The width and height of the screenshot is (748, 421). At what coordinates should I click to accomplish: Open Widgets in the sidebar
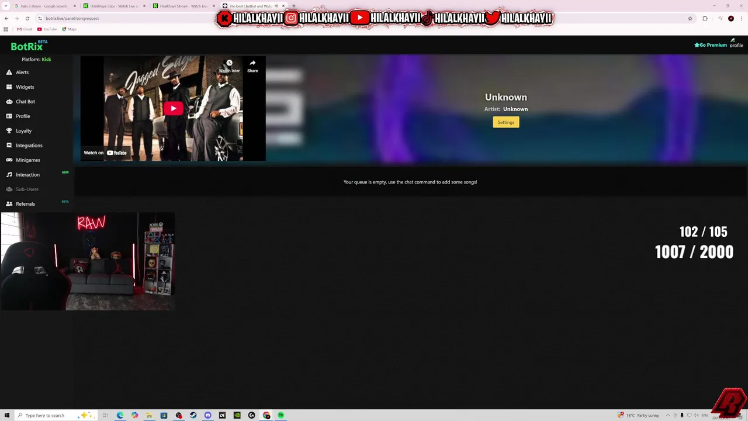25,87
